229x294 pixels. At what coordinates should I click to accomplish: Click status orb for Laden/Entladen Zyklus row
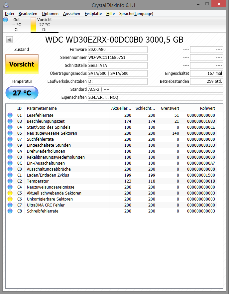point(10,175)
